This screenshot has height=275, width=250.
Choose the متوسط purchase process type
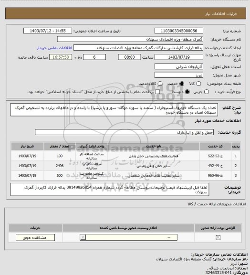[187, 92]
